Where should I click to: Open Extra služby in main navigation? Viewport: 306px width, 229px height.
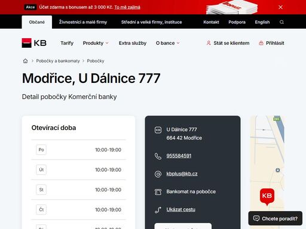pyautogui.click(x=133, y=43)
